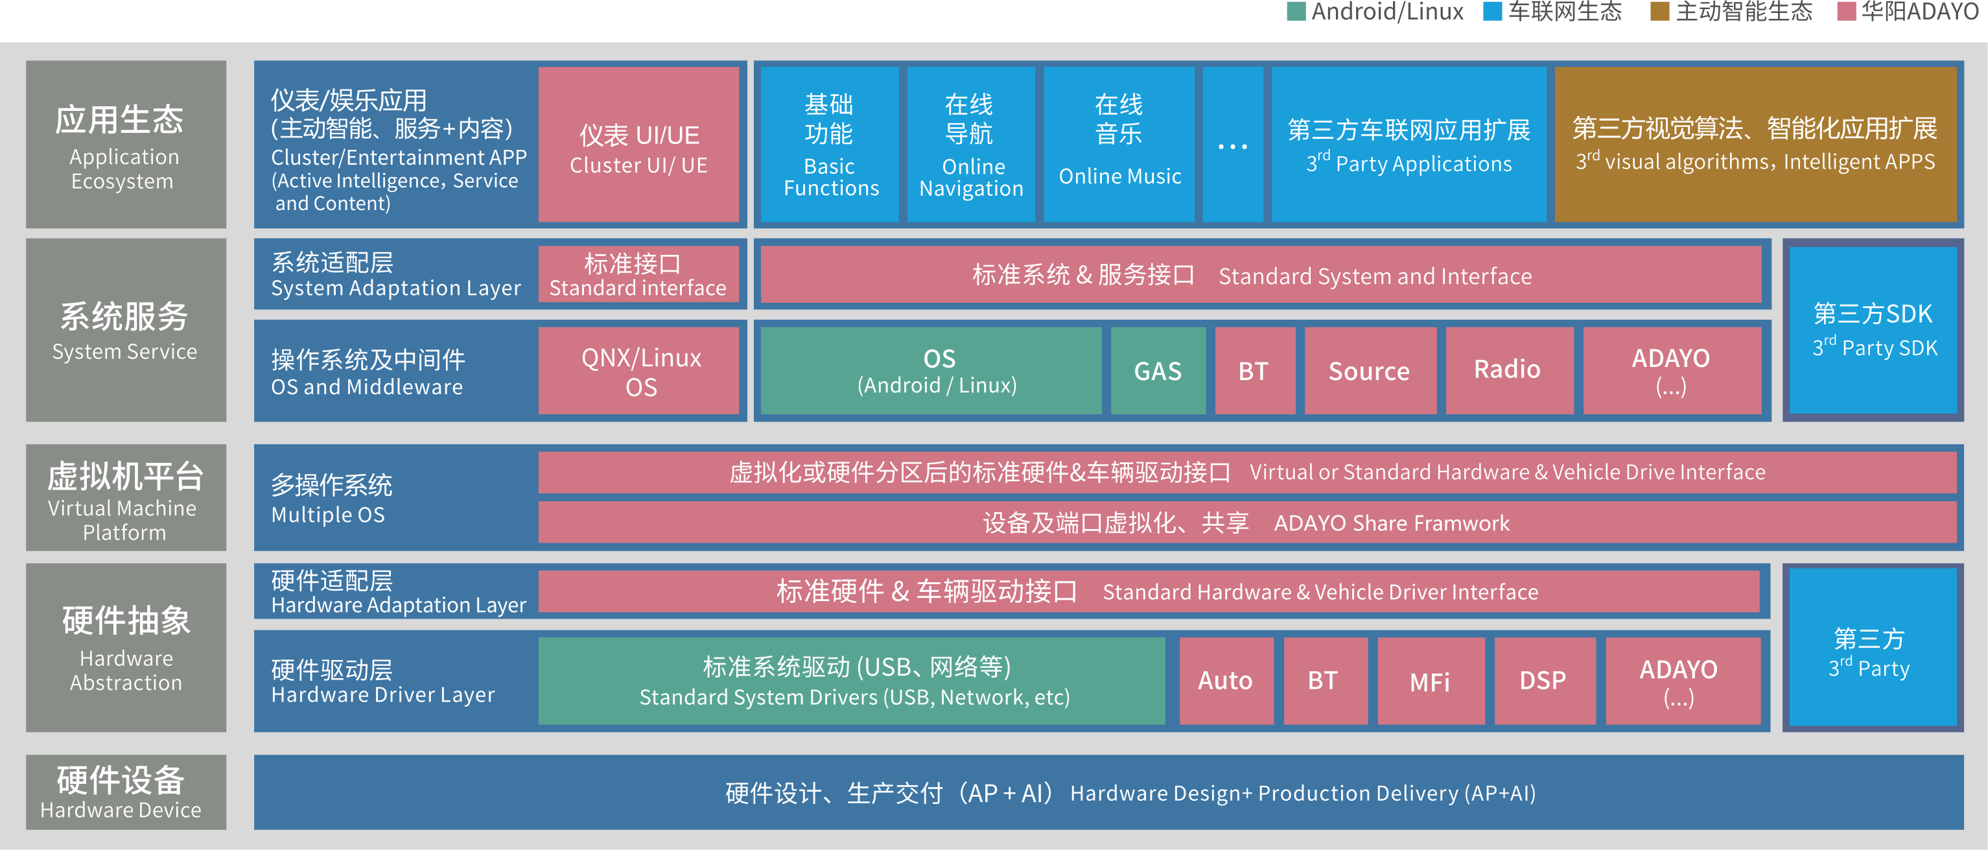
Task: Select the ADAYO Share Framwork bar
Action: [x=1246, y=523]
